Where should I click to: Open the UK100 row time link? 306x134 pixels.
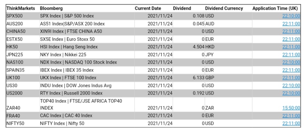(291, 78)
